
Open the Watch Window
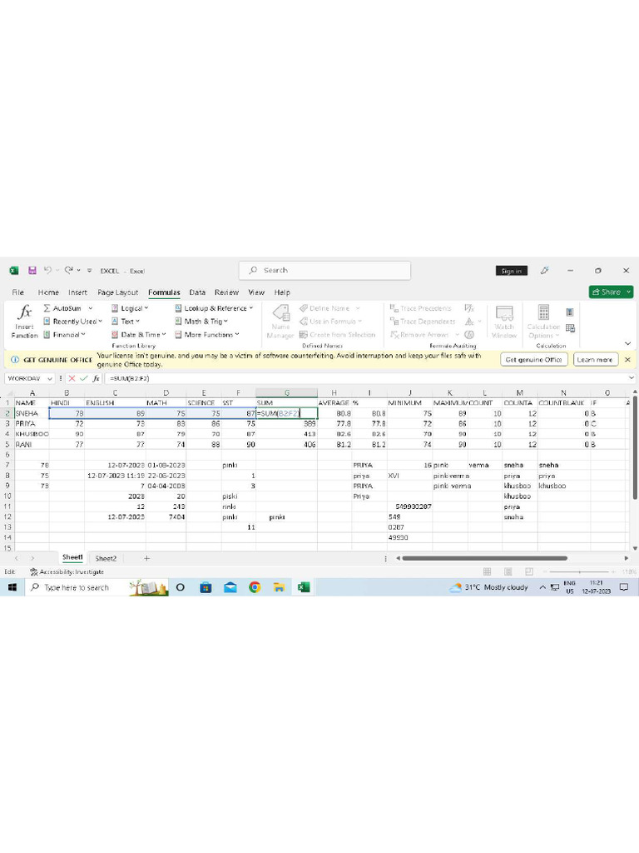(x=504, y=322)
